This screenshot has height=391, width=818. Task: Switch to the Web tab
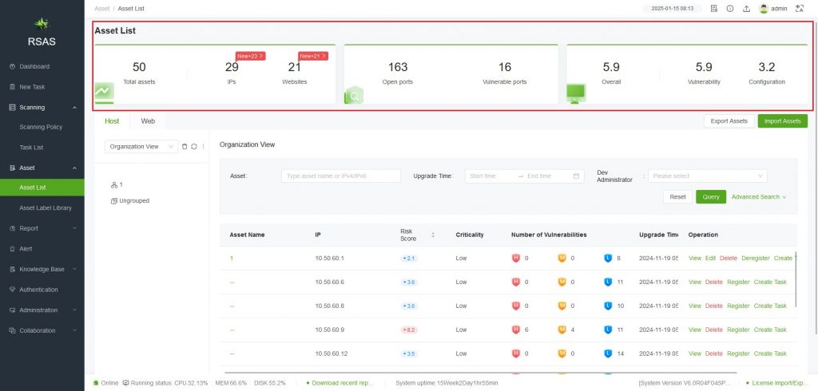pyautogui.click(x=148, y=121)
